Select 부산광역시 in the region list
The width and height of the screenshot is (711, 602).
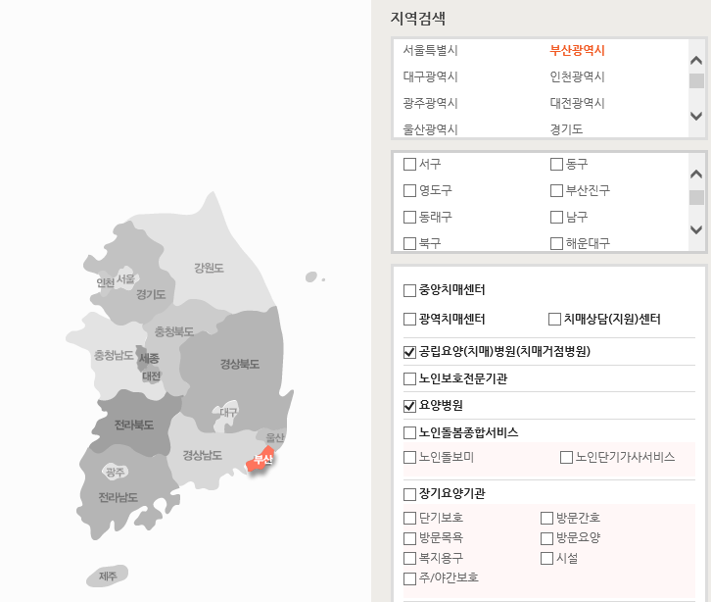(577, 50)
